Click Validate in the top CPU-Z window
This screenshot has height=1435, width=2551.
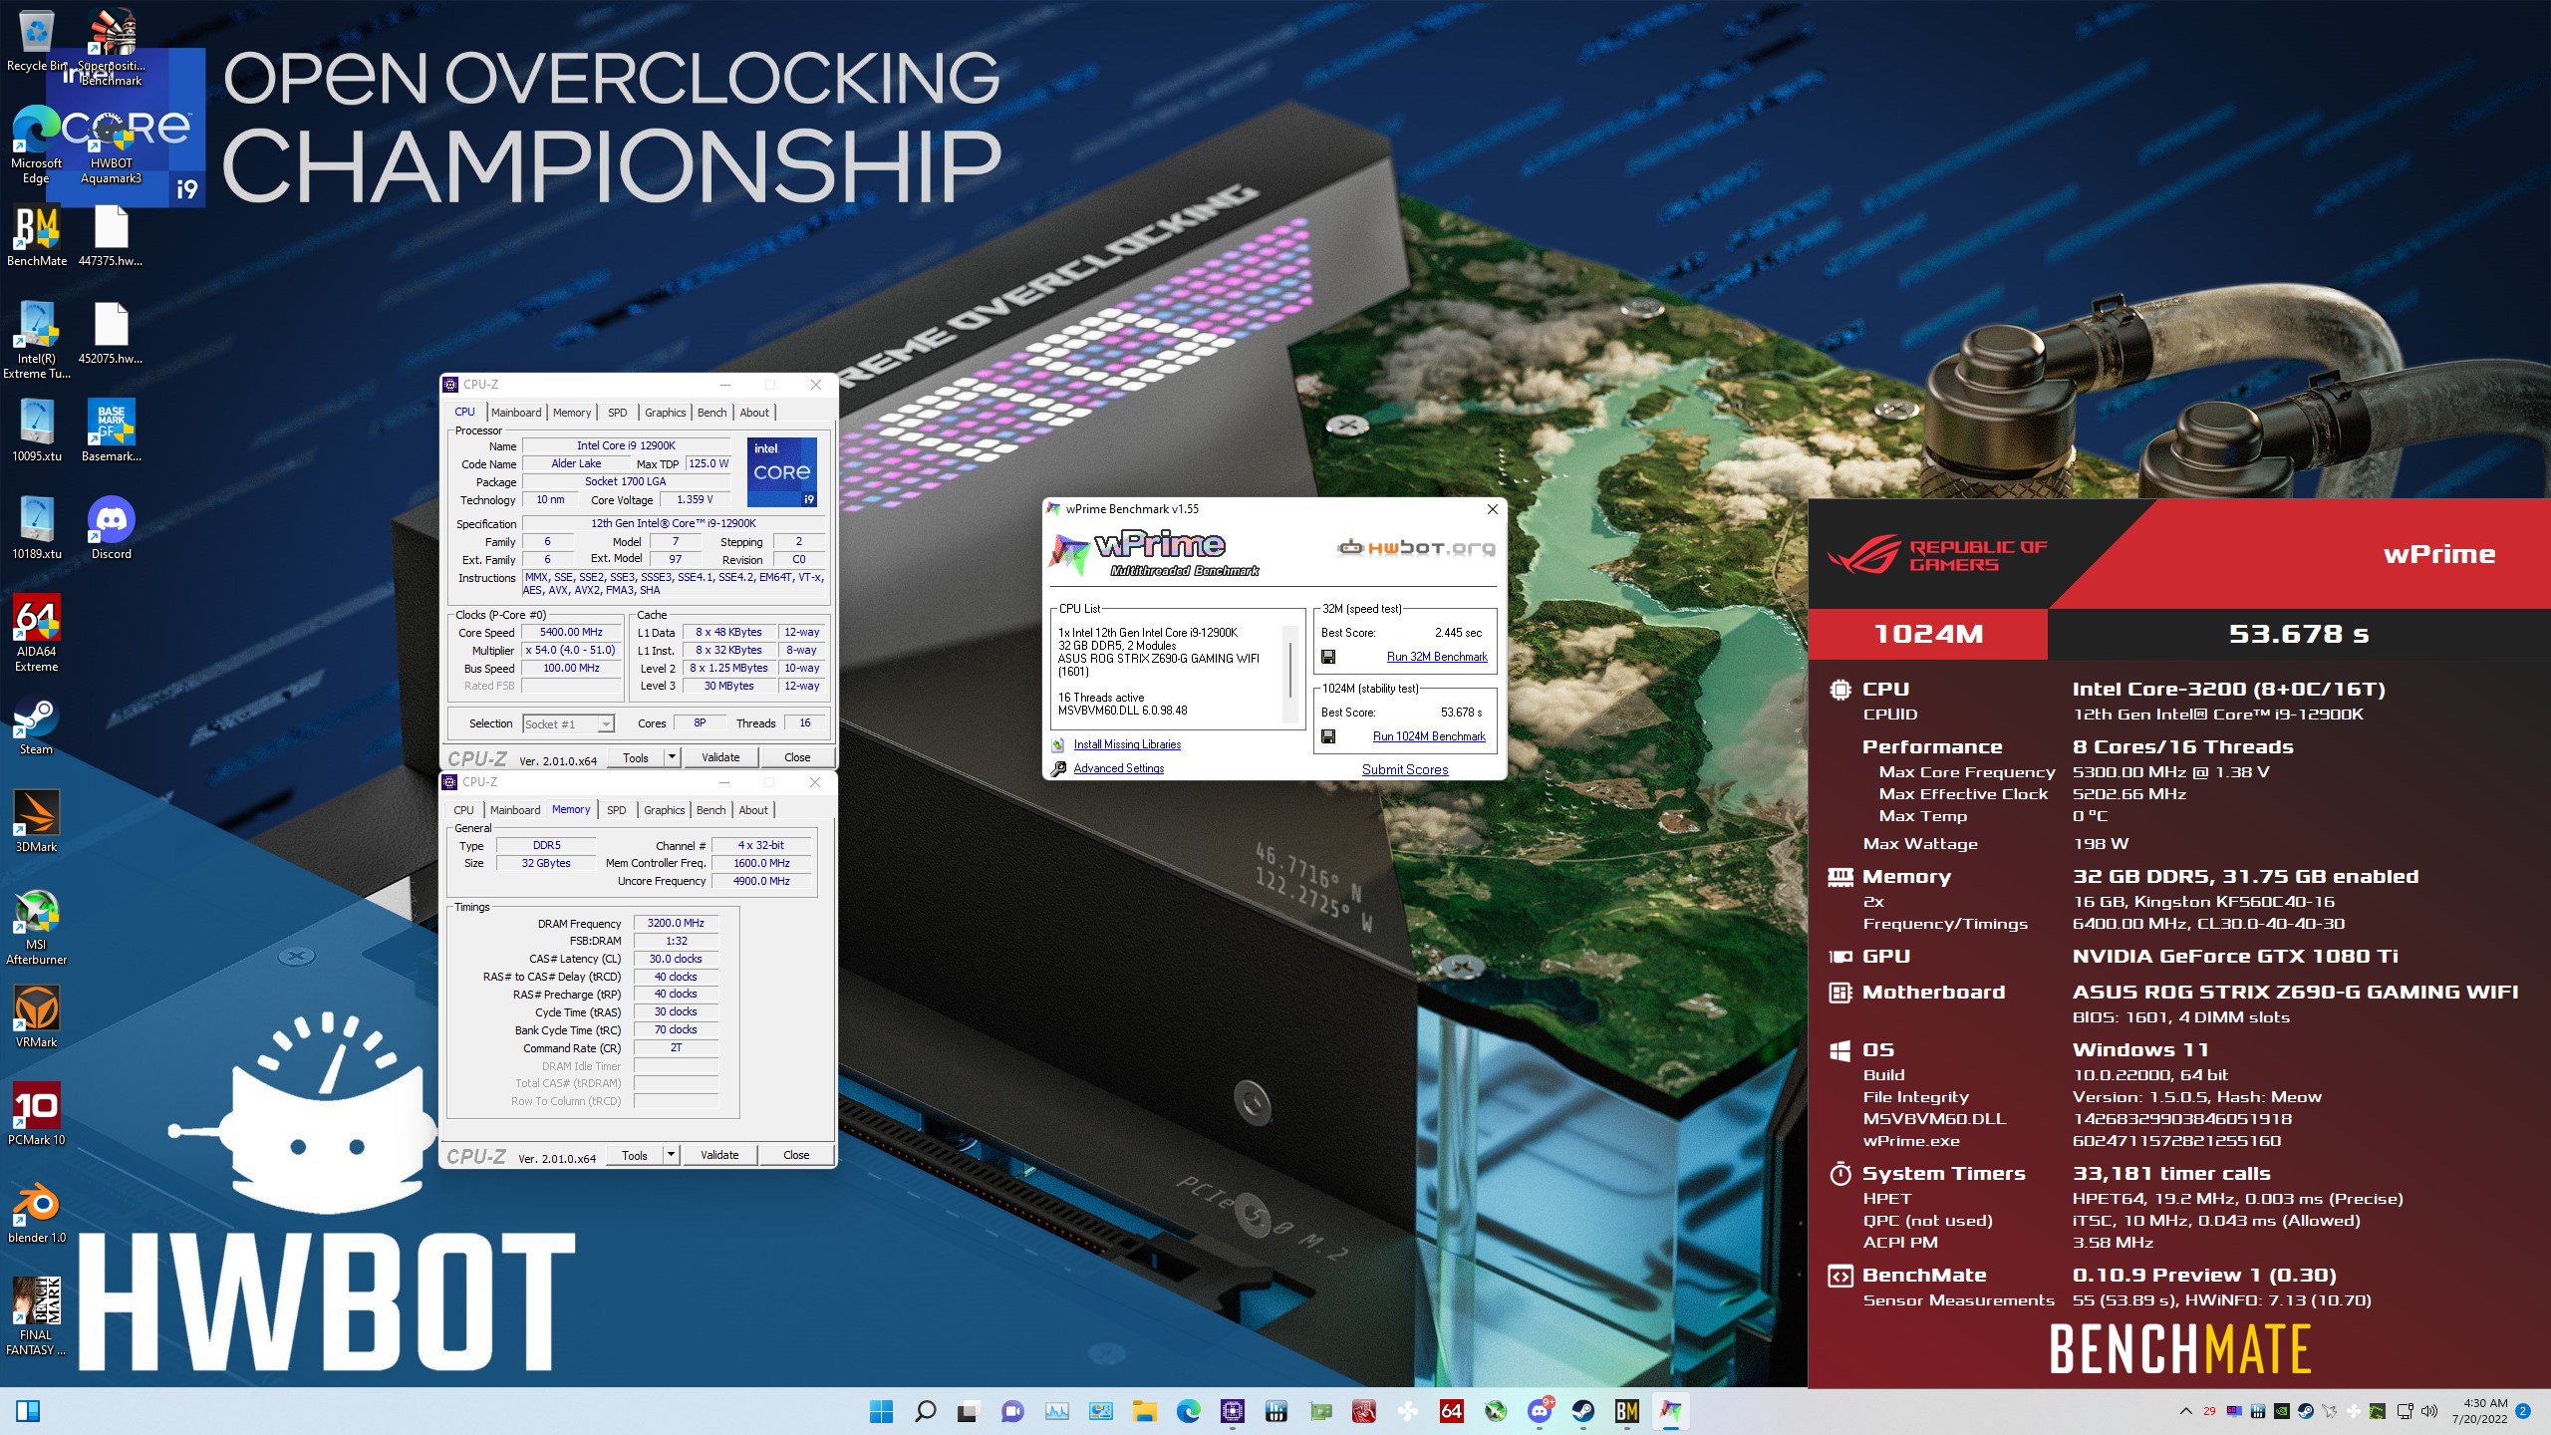[x=720, y=757]
